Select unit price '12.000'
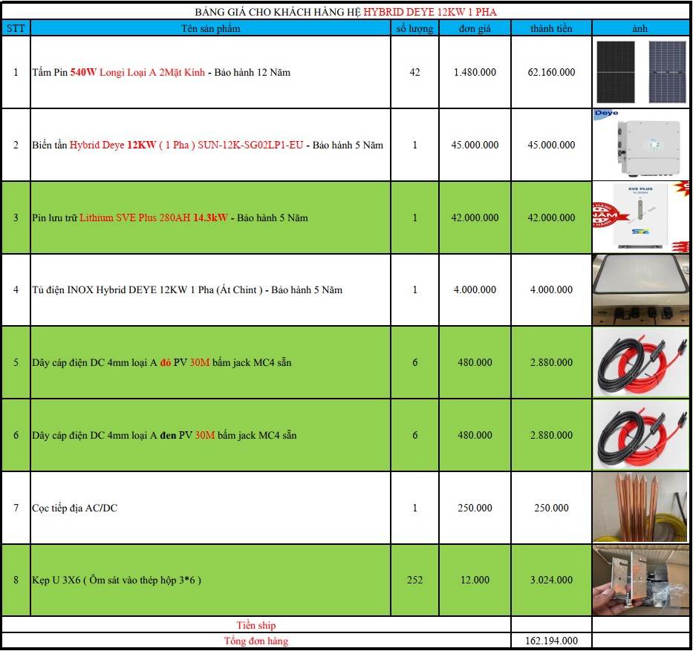693x651 pixels. 475,580
